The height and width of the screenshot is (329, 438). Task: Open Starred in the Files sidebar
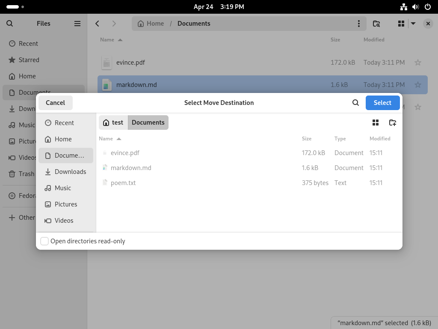(44, 60)
